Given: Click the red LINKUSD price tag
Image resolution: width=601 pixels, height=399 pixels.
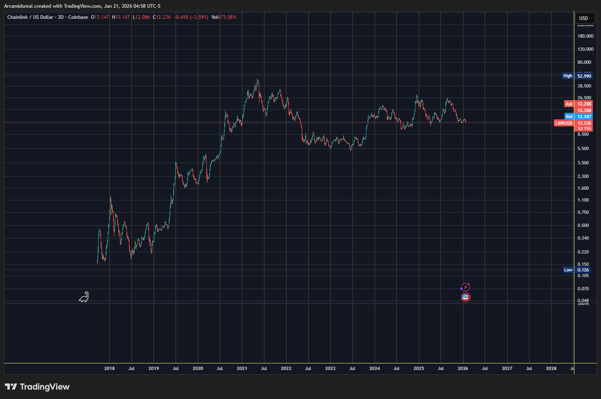Looking at the screenshot, I should 564,123.
